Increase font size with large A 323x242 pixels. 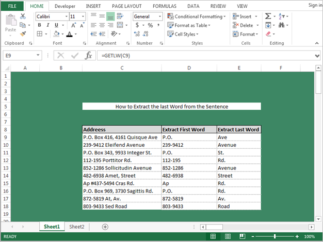click(73, 25)
